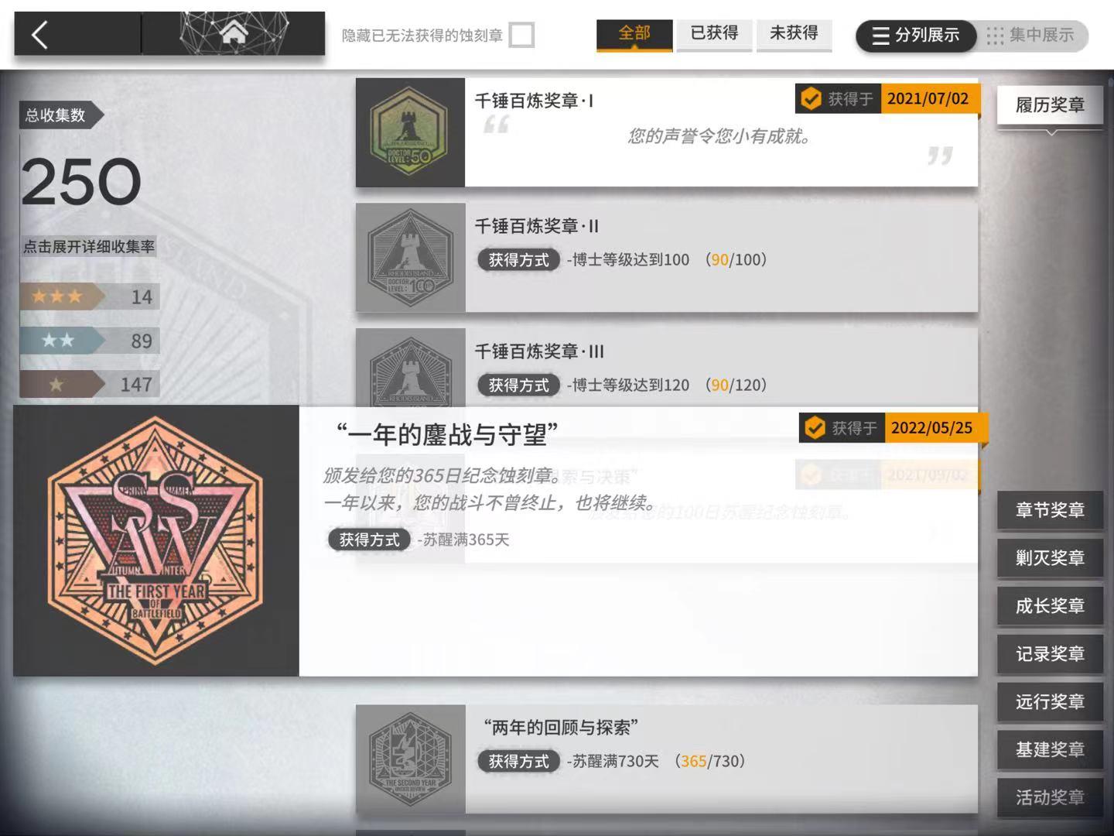This screenshot has height=836, width=1114.
Task: Open 章节奖章 category
Action: 1050,510
